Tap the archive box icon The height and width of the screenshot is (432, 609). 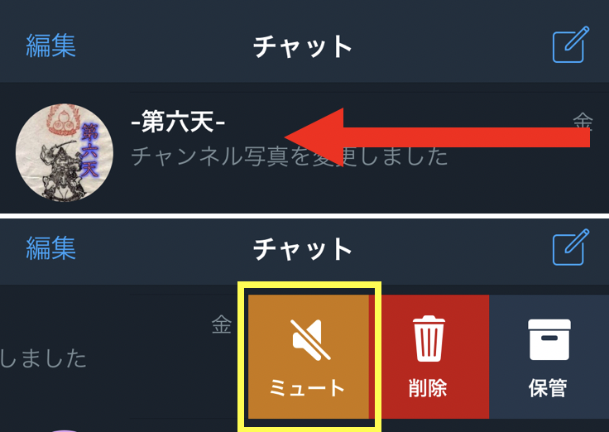(549, 339)
